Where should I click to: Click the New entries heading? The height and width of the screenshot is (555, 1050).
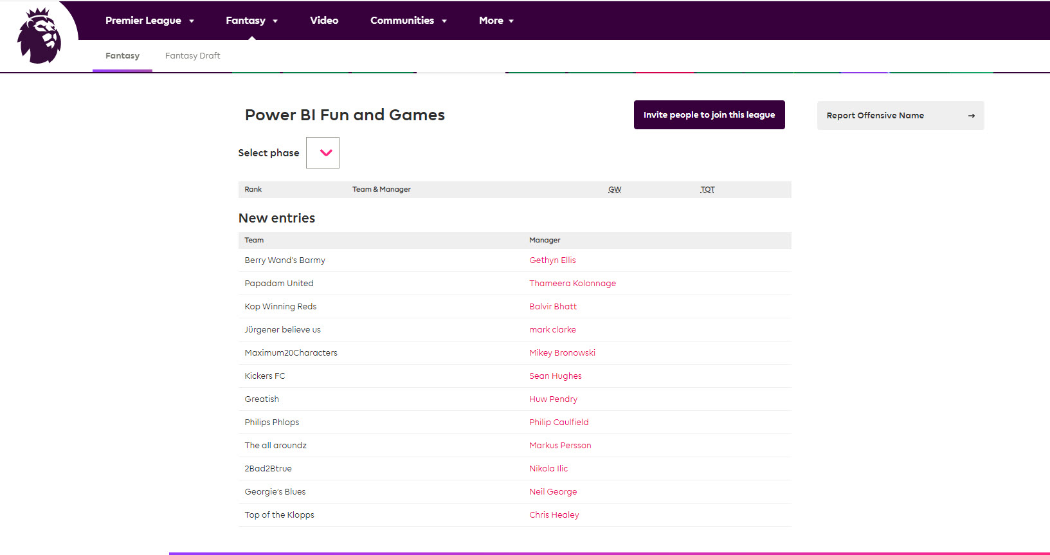276,218
